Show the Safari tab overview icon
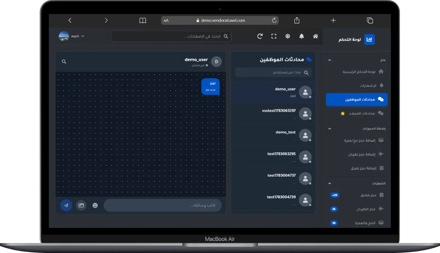Viewport: 440px width, 253px height. click(370, 21)
